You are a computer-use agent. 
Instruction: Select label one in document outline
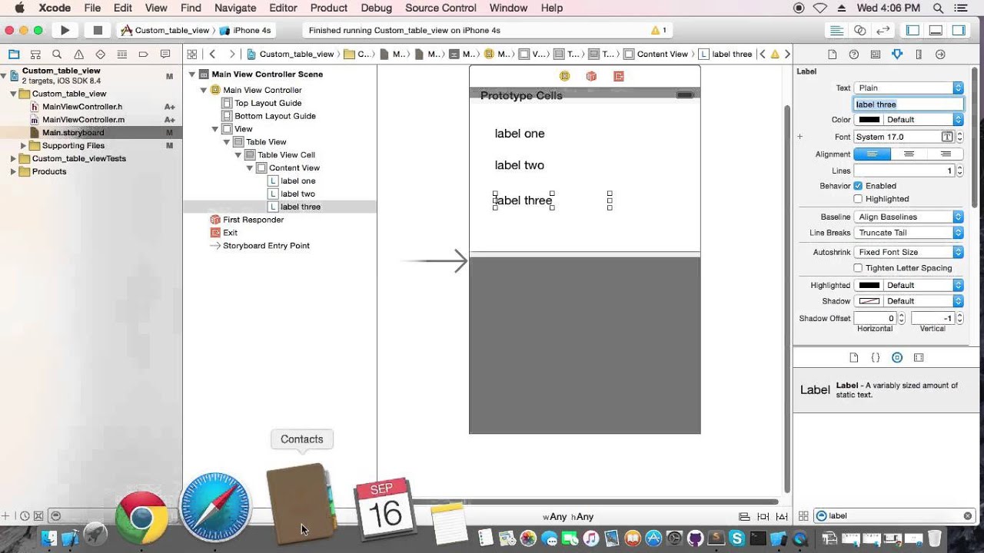point(298,180)
